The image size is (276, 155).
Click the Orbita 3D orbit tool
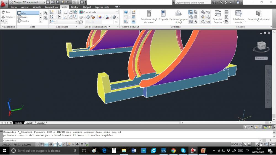[7, 17]
